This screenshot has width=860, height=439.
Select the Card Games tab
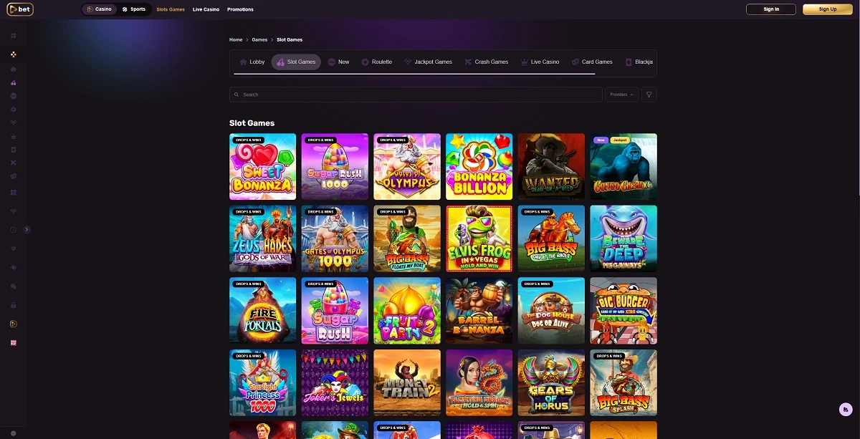[592, 62]
